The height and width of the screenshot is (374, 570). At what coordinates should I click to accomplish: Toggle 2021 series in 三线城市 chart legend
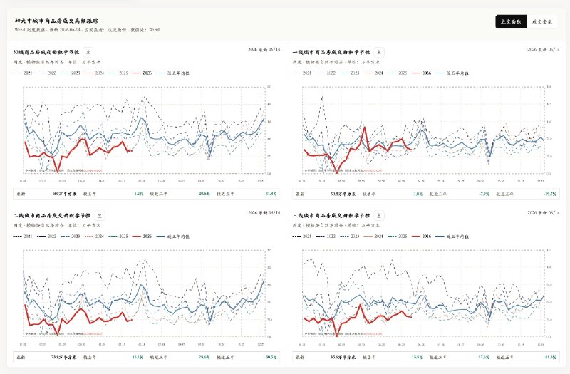point(301,237)
